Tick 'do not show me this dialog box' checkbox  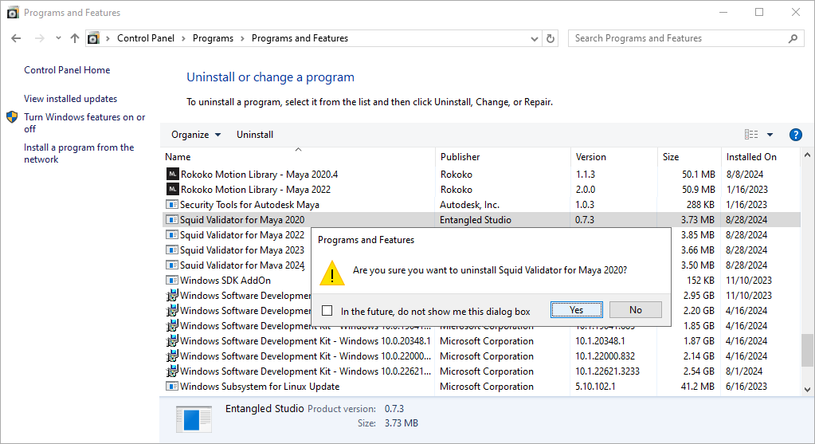[327, 311]
